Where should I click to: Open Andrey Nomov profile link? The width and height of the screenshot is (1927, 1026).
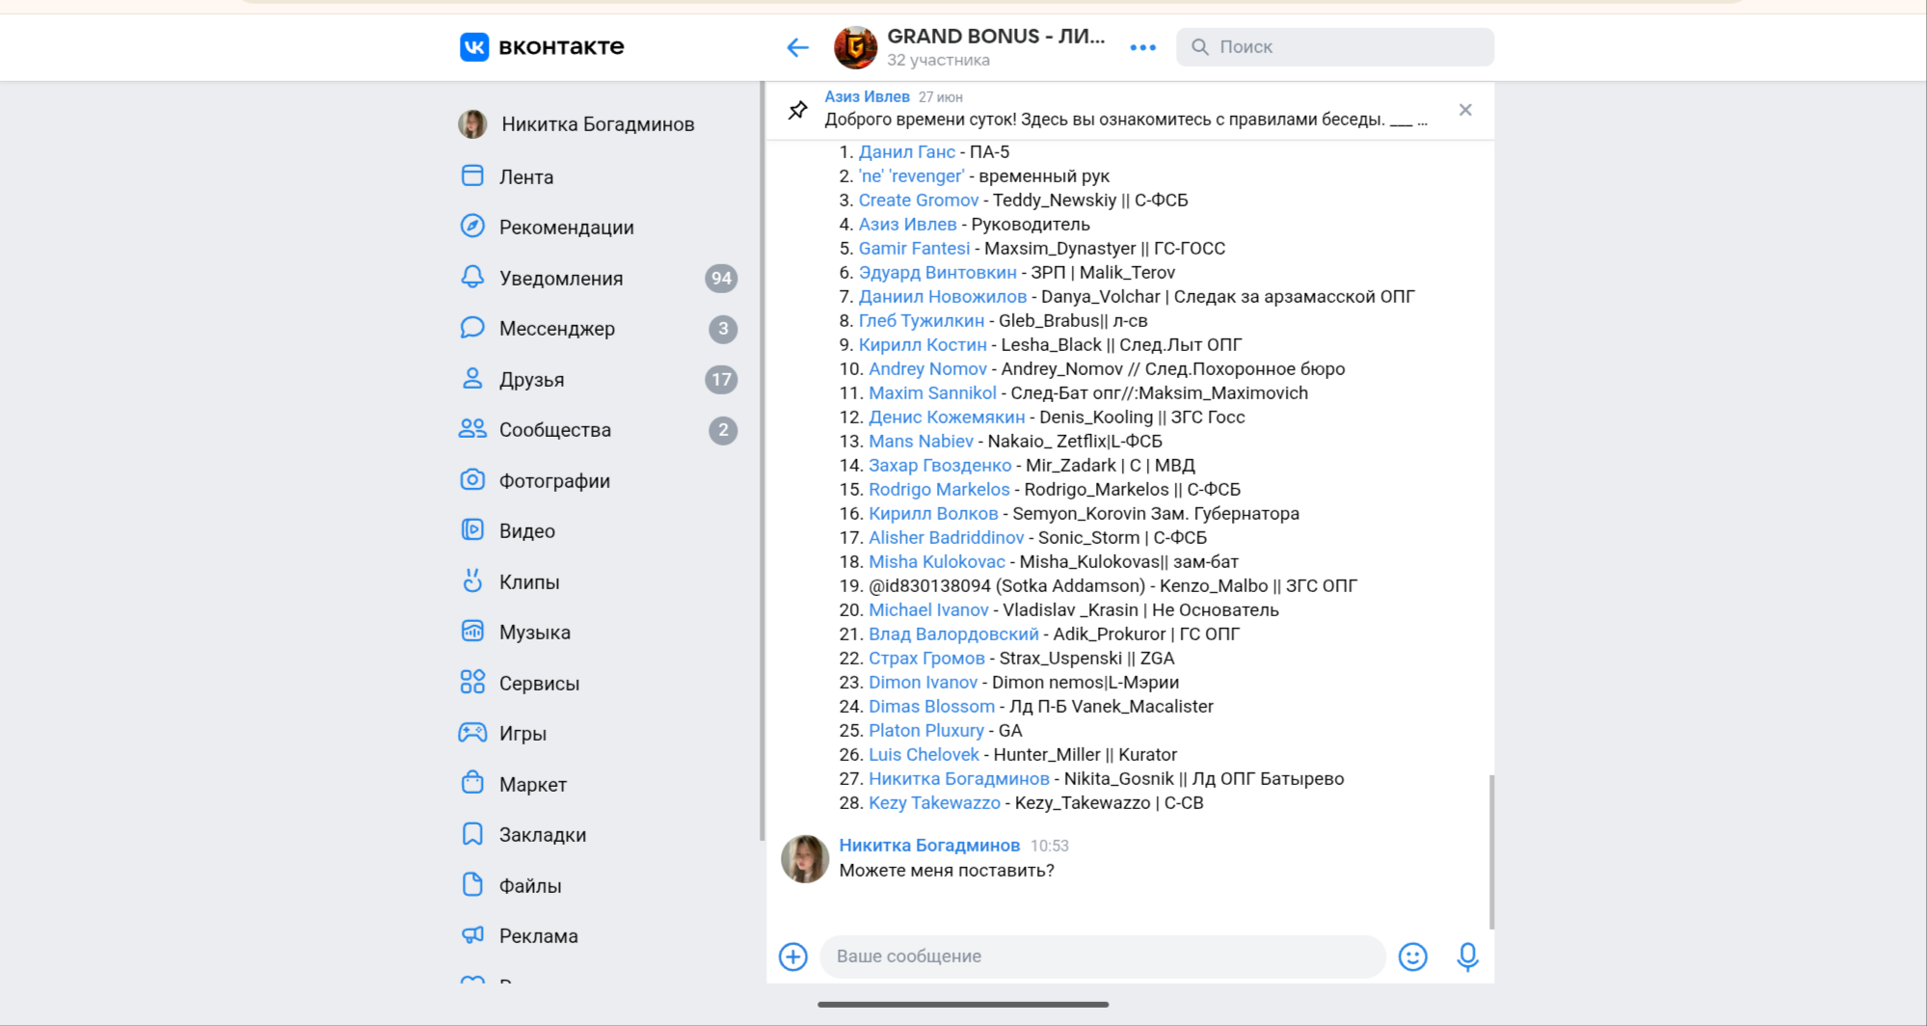[928, 368]
